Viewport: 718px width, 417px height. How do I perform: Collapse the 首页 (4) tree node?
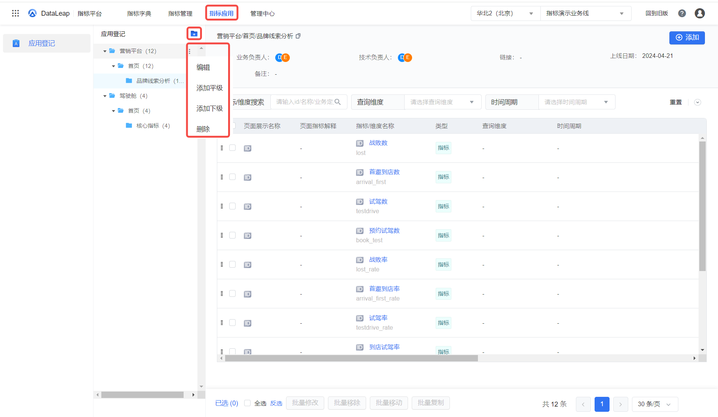114,111
